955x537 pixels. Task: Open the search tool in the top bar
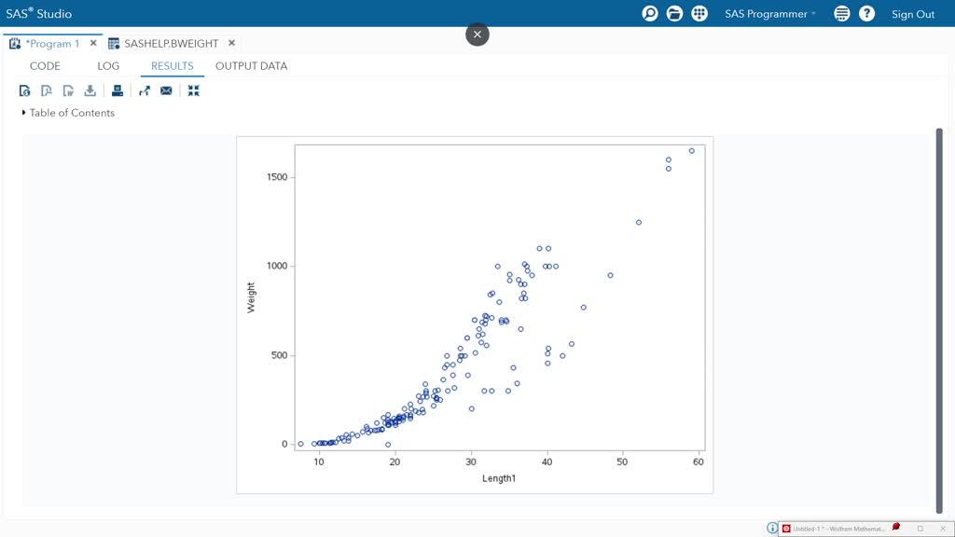point(649,13)
